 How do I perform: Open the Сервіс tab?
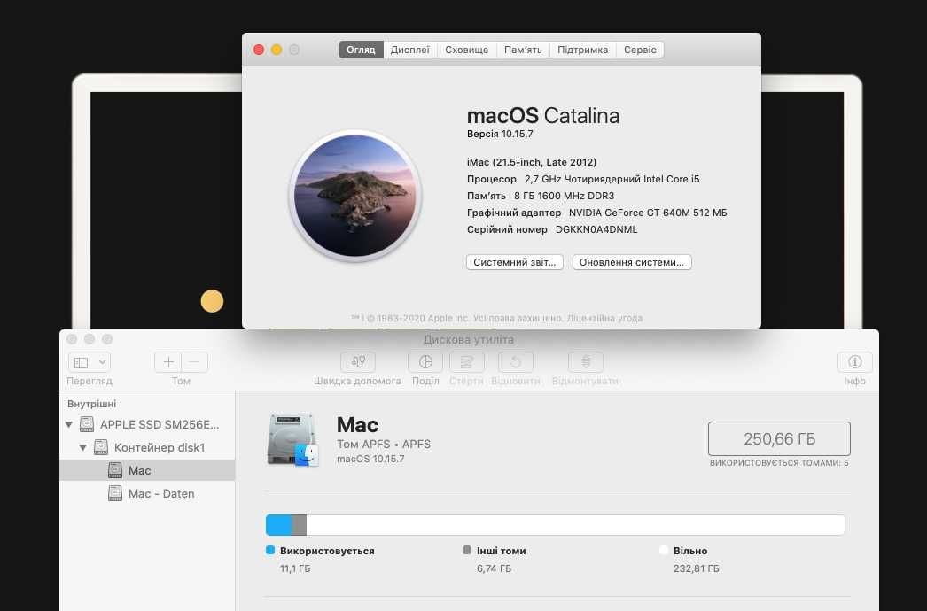point(640,50)
